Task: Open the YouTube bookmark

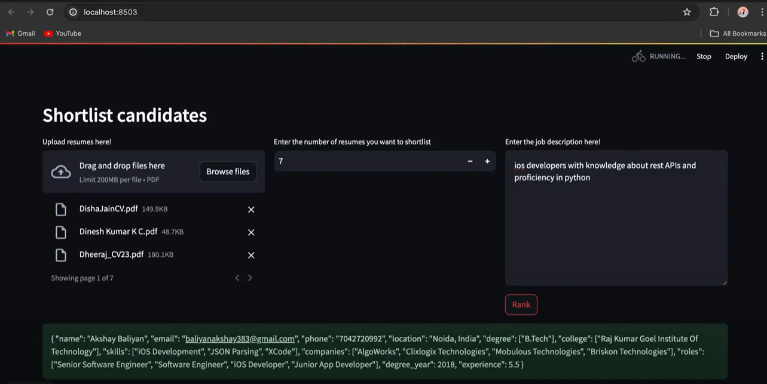Action: tap(63, 33)
